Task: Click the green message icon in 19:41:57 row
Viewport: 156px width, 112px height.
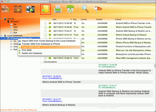Action: [x=50, y=35]
